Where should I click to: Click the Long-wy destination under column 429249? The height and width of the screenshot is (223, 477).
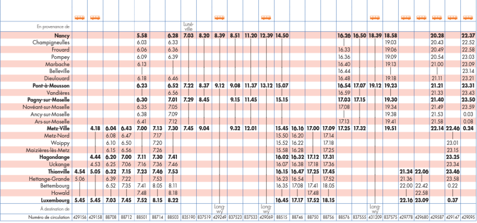click(219, 209)
